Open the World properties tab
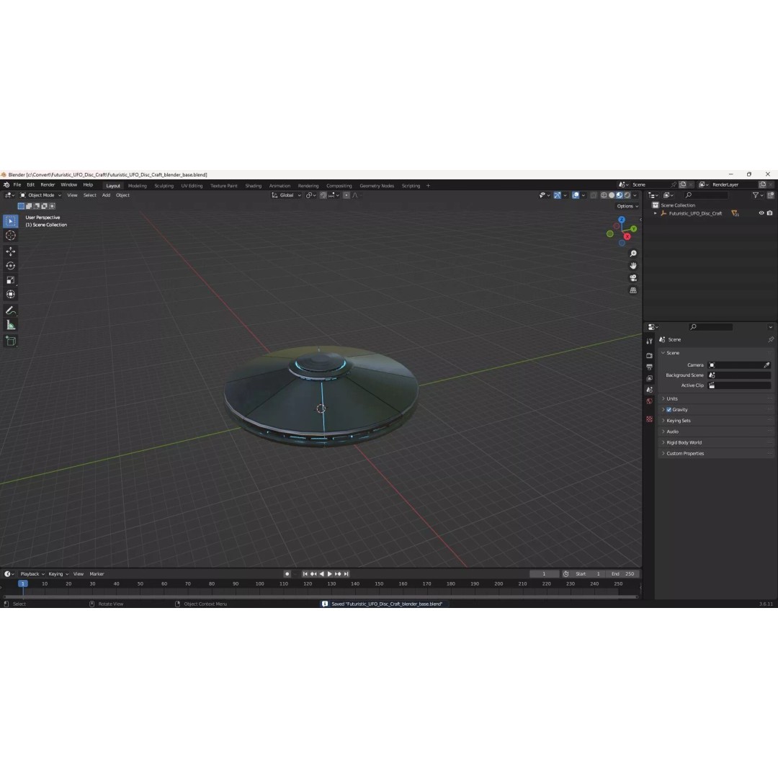 649,401
